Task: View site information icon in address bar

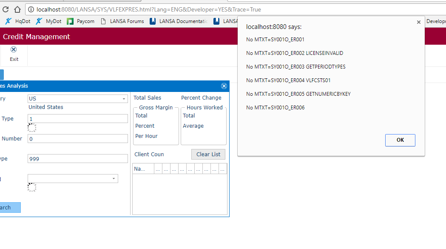Action: (31, 9)
